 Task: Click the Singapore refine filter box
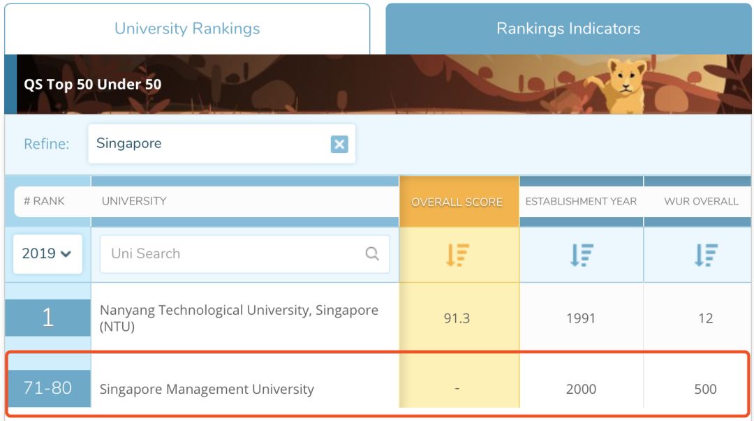coord(209,144)
